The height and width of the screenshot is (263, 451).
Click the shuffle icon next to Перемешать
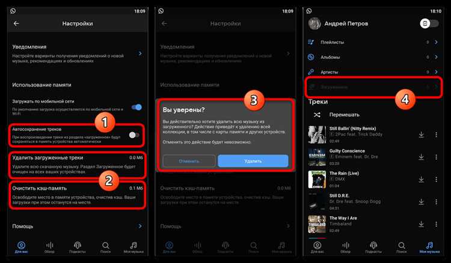pyautogui.click(x=317, y=115)
